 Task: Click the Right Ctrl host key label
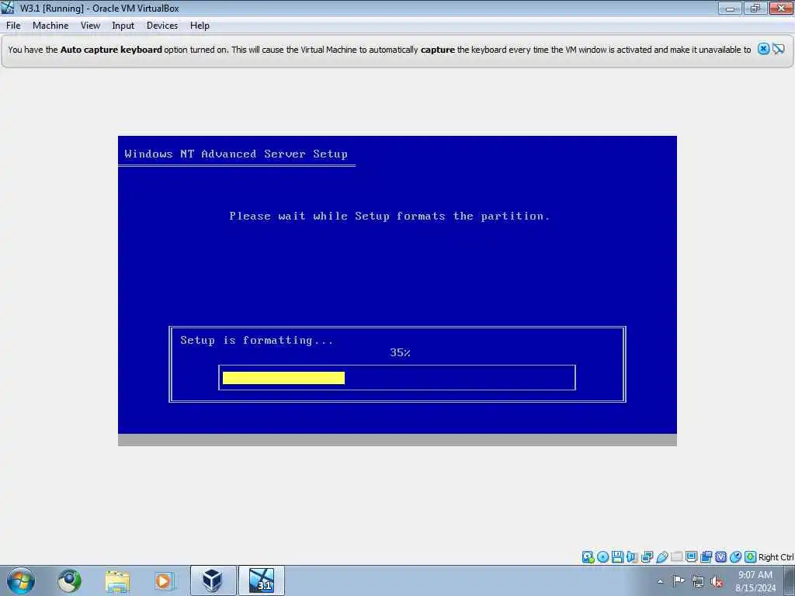[x=776, y=557]
